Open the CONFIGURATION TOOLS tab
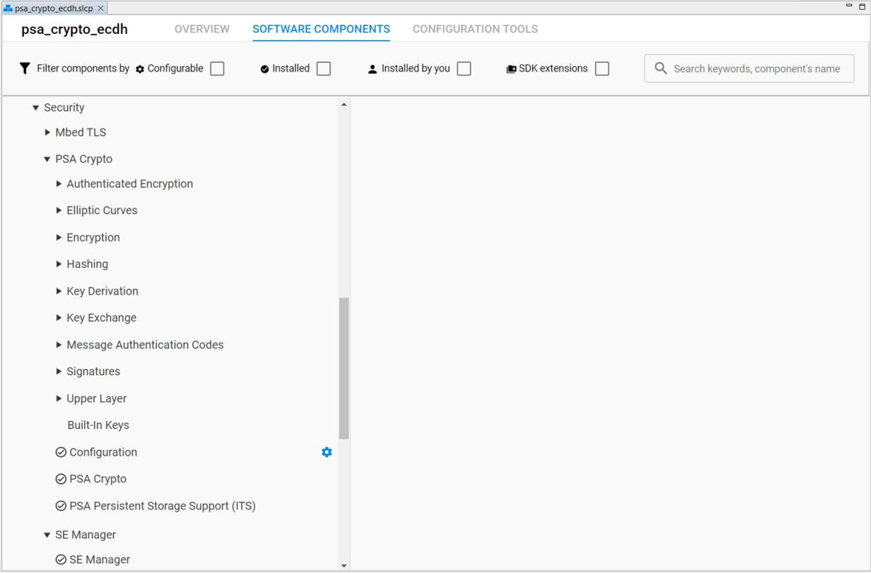 475,29
